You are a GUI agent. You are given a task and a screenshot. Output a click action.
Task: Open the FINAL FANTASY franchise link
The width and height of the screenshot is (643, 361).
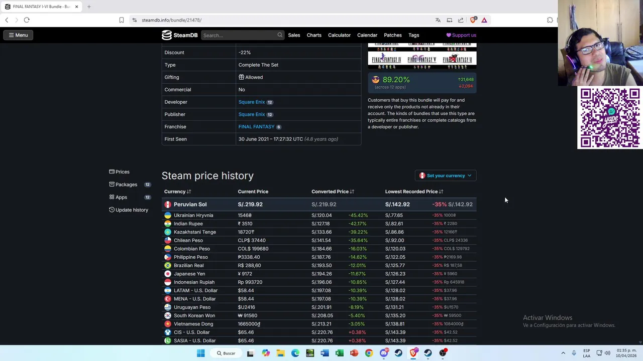coord(256,127)
